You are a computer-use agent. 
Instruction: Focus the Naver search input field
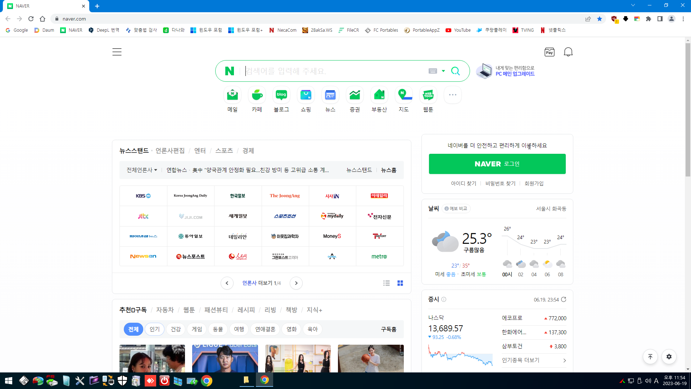tap(335, 71)
